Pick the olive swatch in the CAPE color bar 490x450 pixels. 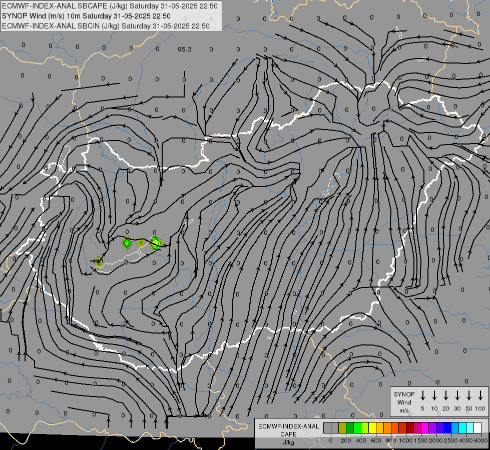pos(342,427)
